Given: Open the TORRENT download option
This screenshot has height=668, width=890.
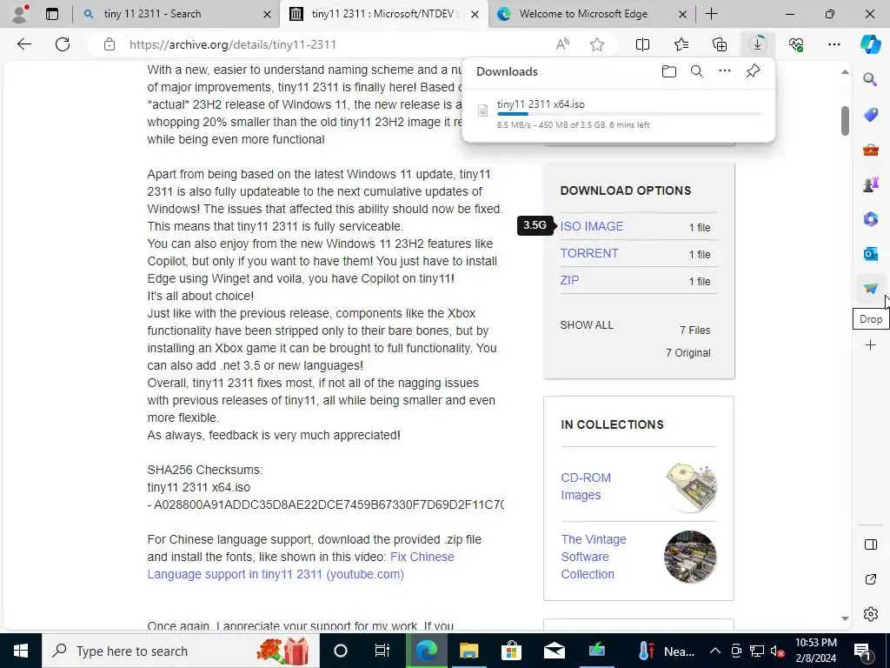Looking at the screenshot, I should (x=589, y=253).
